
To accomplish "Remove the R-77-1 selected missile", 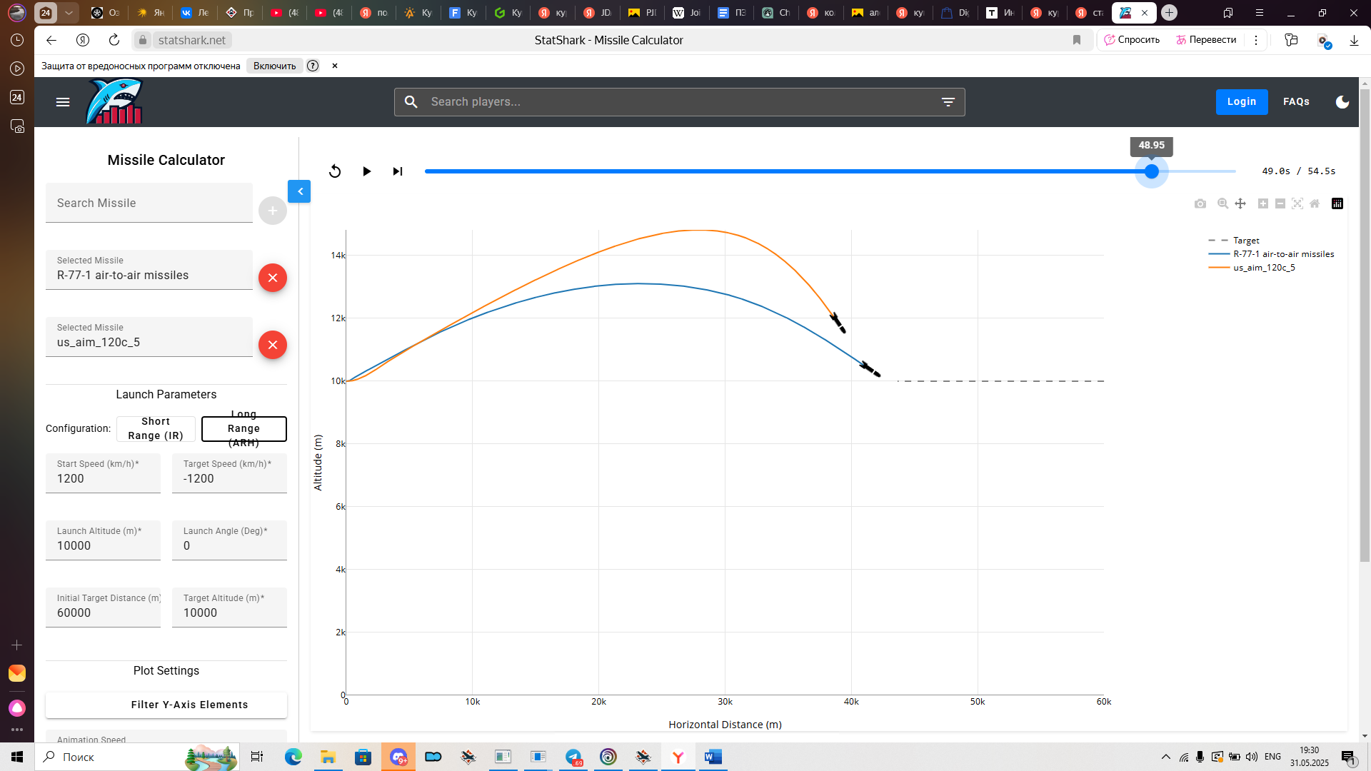I will (272, 278).
